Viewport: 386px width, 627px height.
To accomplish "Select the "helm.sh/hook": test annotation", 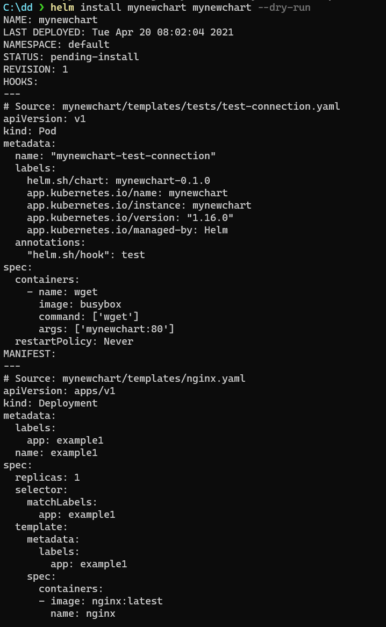I will tap(86, 255).
